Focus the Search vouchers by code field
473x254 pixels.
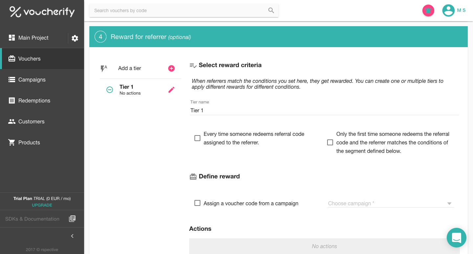pos(184,10)
